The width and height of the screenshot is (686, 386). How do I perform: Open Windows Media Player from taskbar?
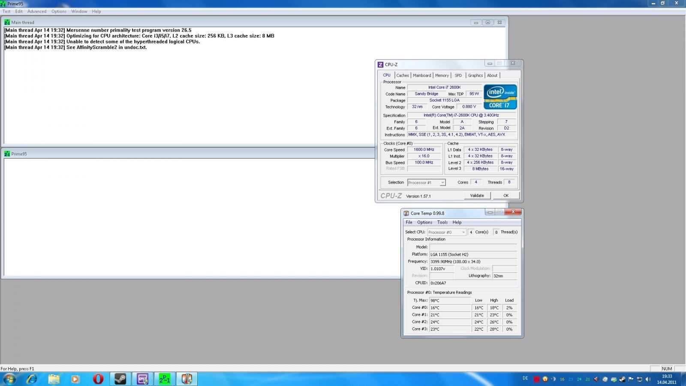tap(76, 379)
